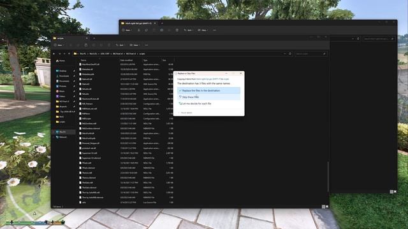408x229 pixels.
Task: Click Copy icon in back Explorer window
Action: [146, 30]
